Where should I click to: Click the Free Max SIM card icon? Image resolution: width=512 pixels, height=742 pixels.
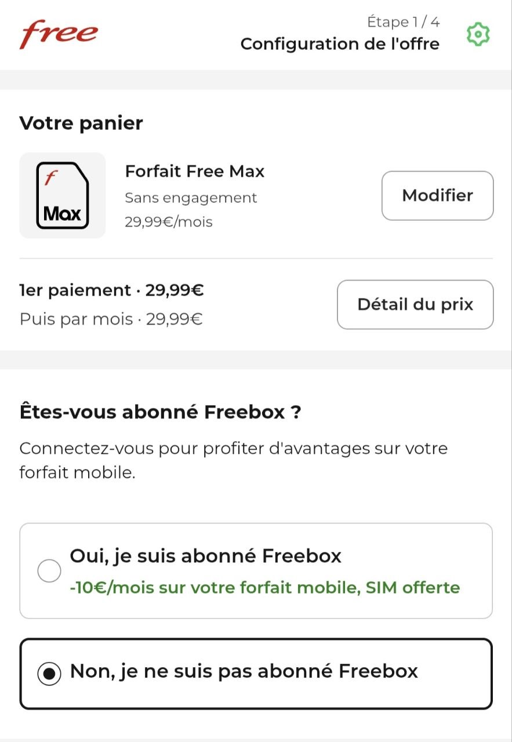point(63,195)
